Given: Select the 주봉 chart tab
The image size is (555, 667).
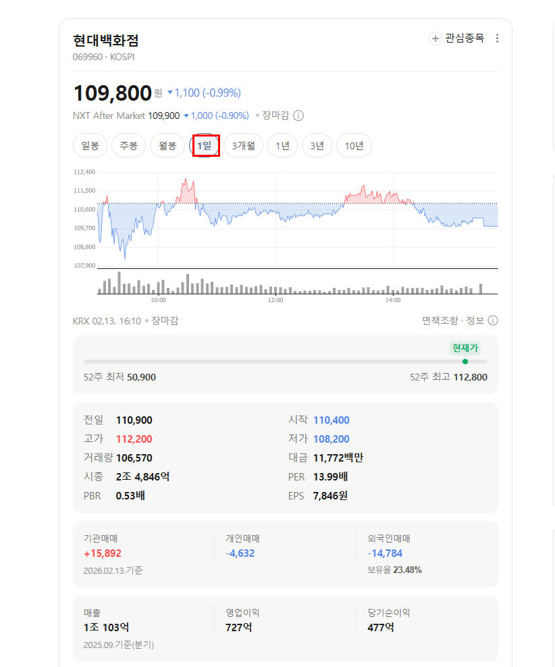Looking at the screenshot, I should pyautogui.click(x=128, y=145).
